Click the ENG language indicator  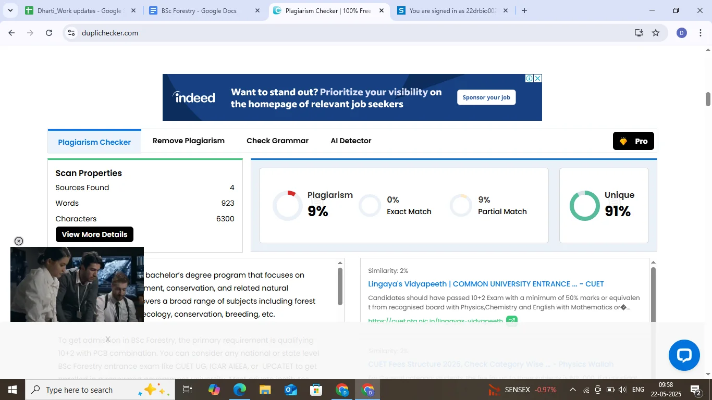[638, 390]
